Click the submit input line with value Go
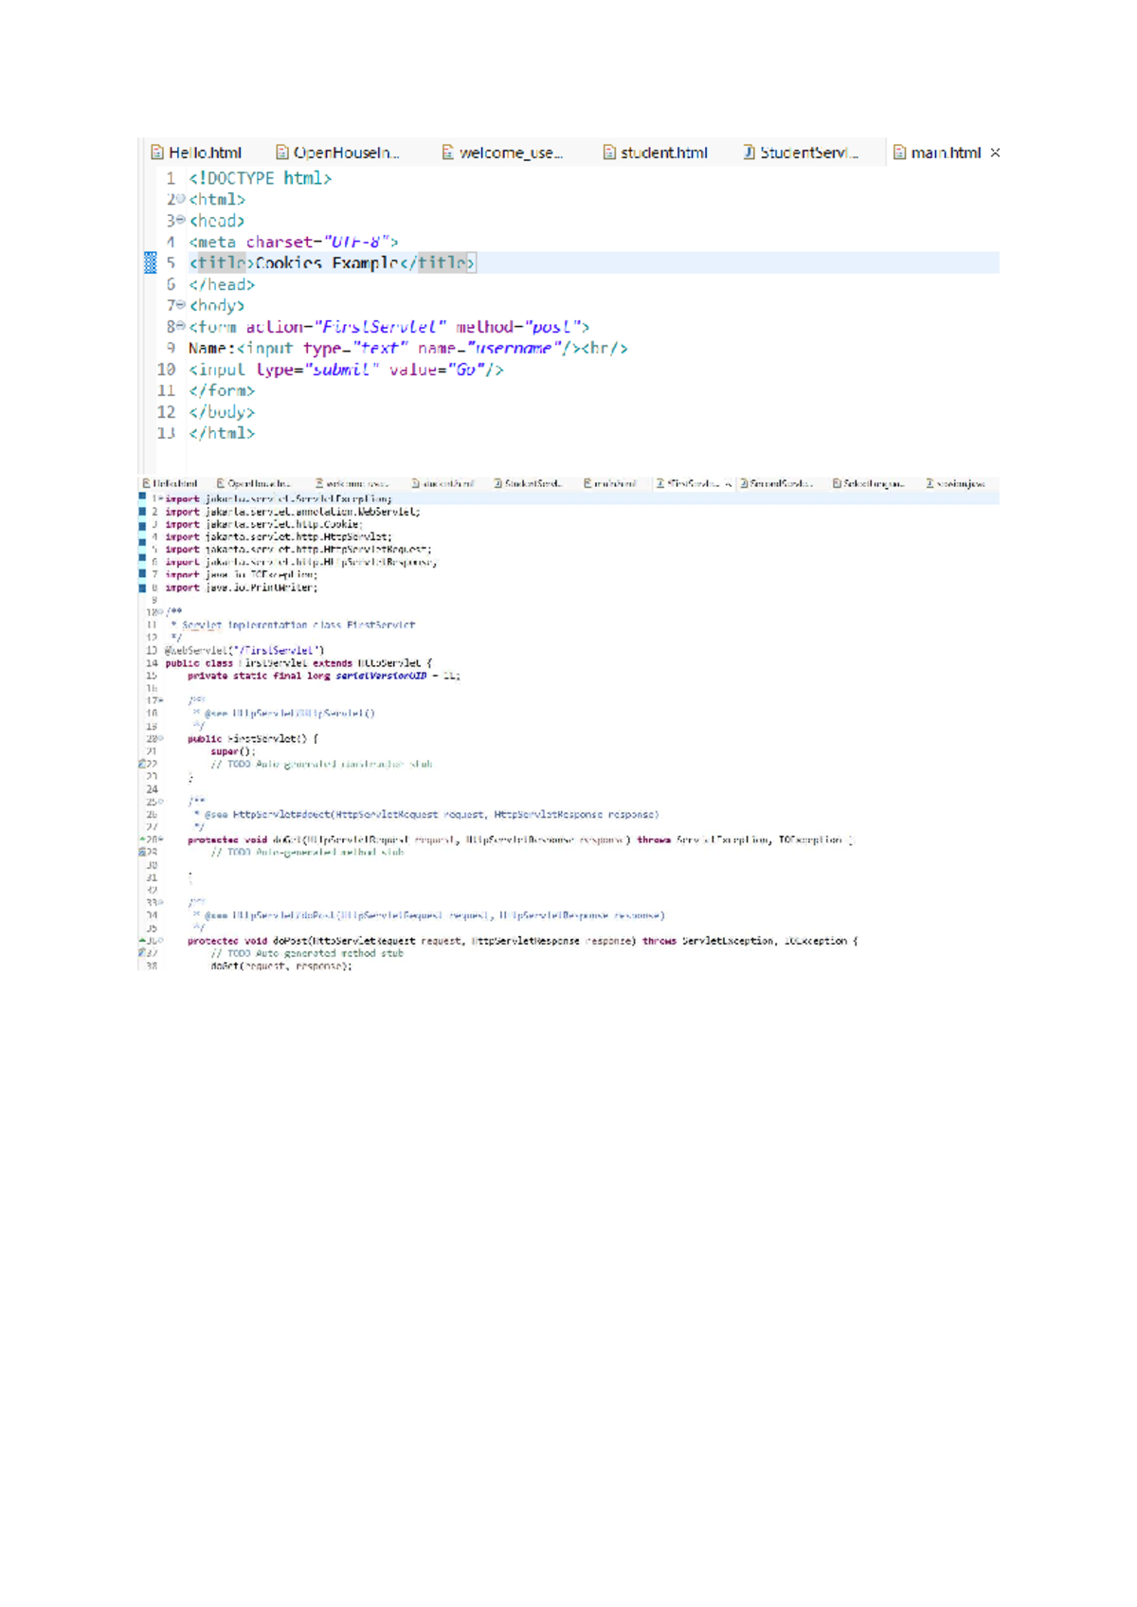1137x1607 pixels. pyautogui.click(x=346, y=370)
